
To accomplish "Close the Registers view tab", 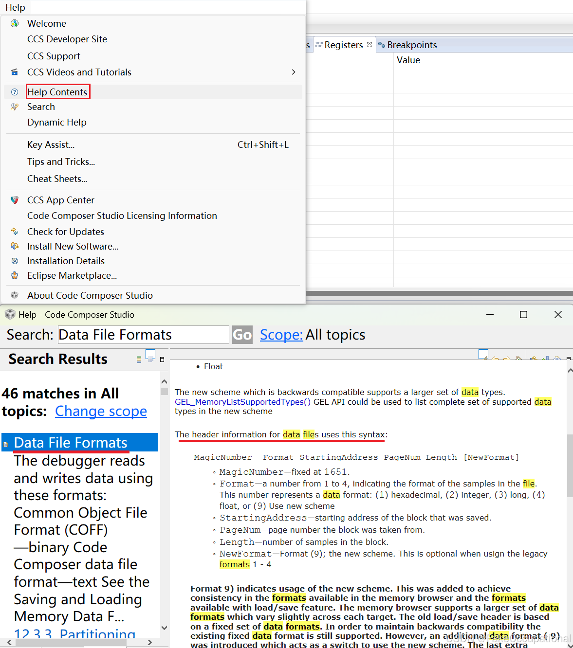I will 370,45.
